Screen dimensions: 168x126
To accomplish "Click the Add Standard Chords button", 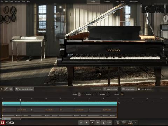I will click(24, 89).
